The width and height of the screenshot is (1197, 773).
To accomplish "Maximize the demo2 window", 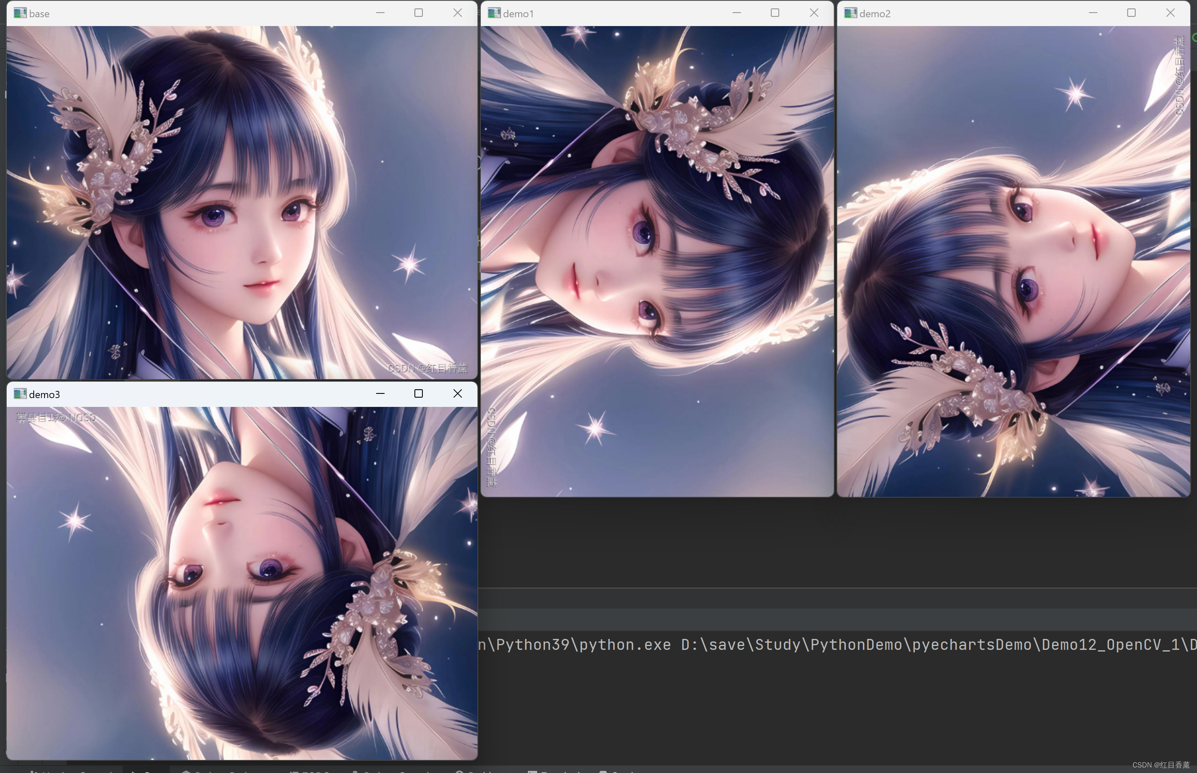I will (1131, 13).
